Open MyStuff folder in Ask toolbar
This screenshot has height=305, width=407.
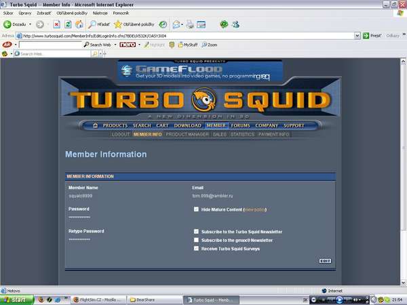[188, 45]
